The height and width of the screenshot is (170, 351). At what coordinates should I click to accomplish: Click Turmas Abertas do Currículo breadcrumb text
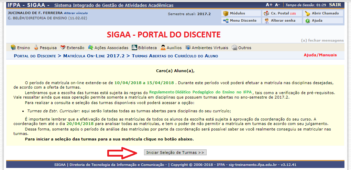pos(175,56)
